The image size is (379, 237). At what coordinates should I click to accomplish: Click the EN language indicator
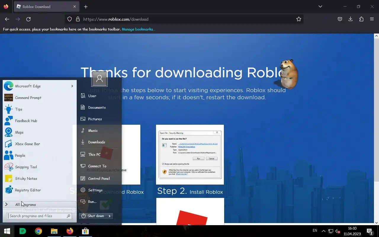pyautogui.click(x=315, y=230)
